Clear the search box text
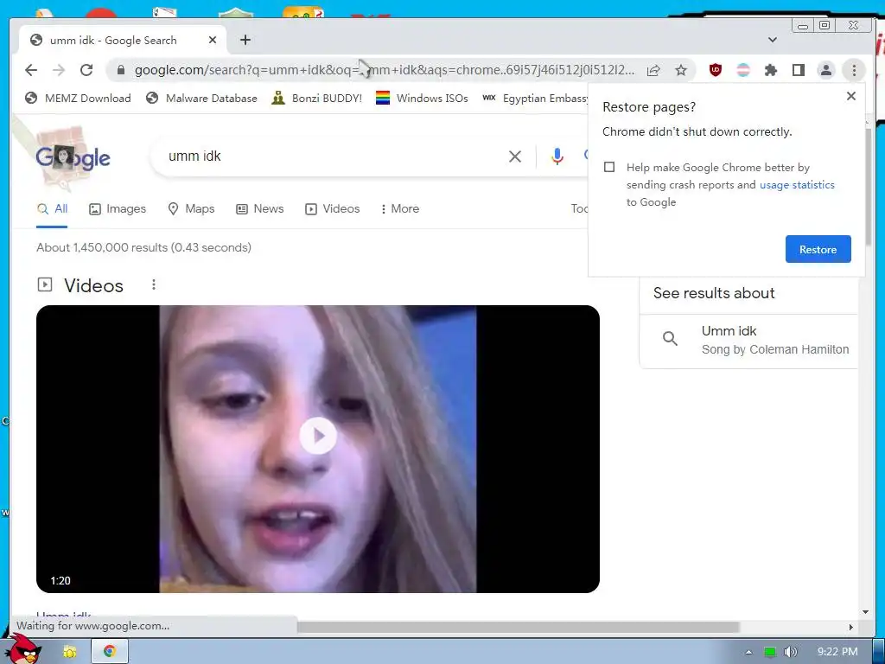The image size is (885, 664). click(x=515, y=156)
